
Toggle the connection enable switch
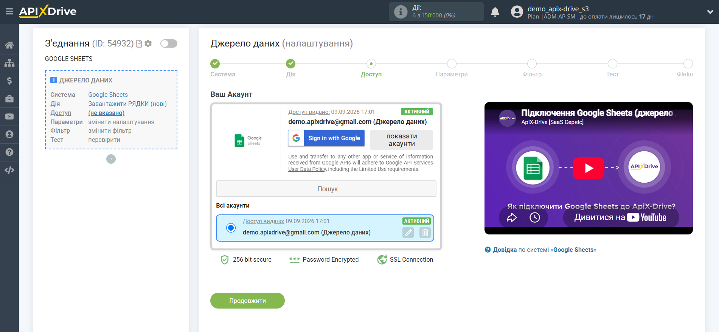tap(169, 43)
